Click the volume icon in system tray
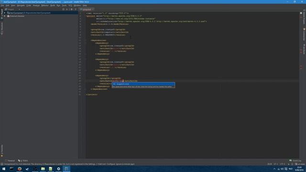The image size is (306, 172). (x=282, y=169)
